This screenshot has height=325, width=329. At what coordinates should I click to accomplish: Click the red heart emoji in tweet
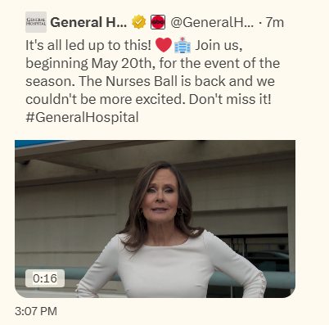(x=164, y=45)
